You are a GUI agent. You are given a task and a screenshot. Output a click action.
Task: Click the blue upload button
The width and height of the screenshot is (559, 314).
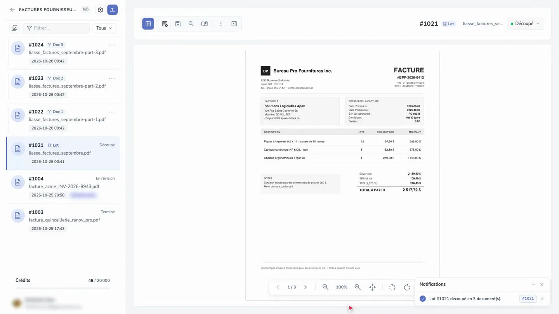click(113, 10)
